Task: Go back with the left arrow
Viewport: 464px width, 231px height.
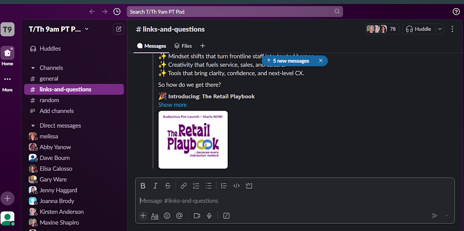Action: [x=92, y=11]
